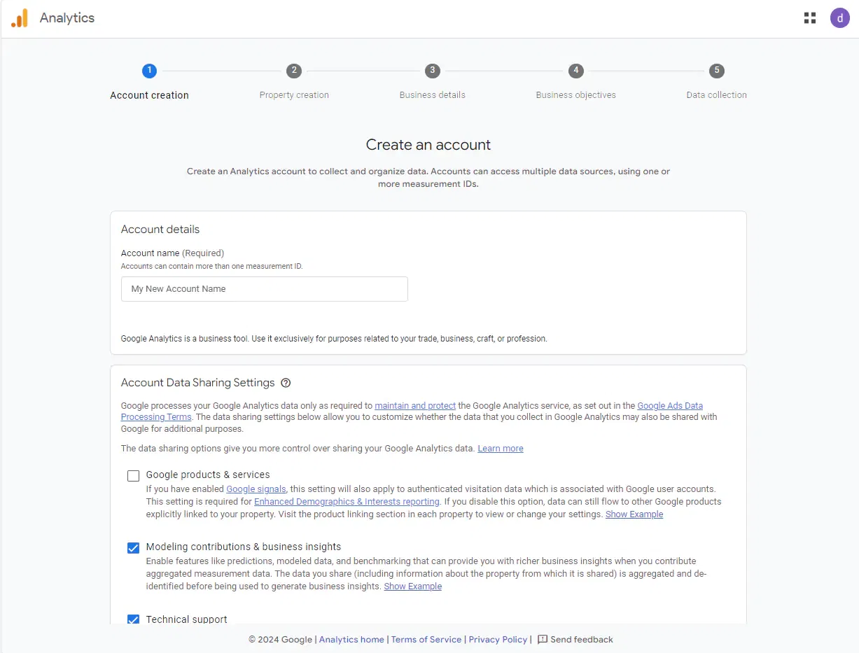The width and height of the screenshot is (859, 653).
Task: Open the Google apps grid icon
Action: (810, 18)
